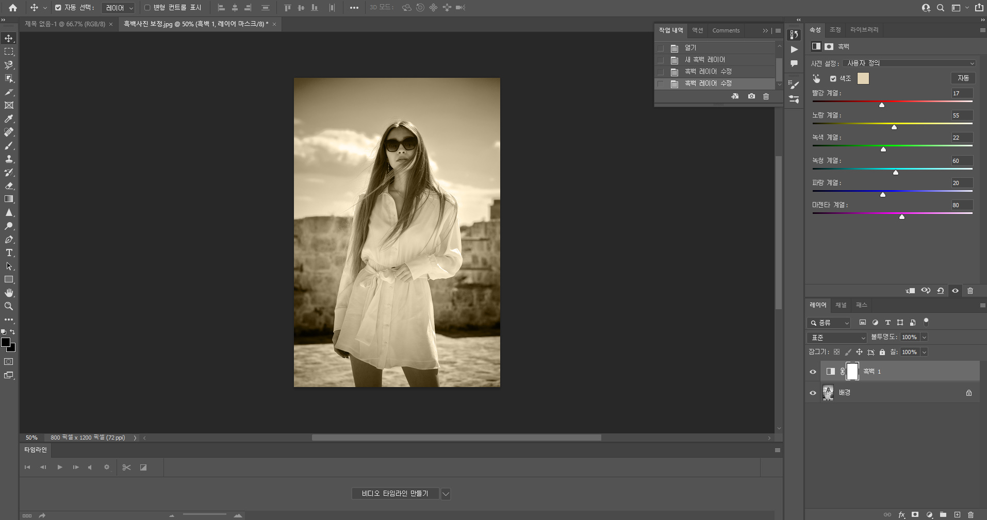This screenshot has width=987, height=520.
Task: Select history state 열기
Action: 715,48
